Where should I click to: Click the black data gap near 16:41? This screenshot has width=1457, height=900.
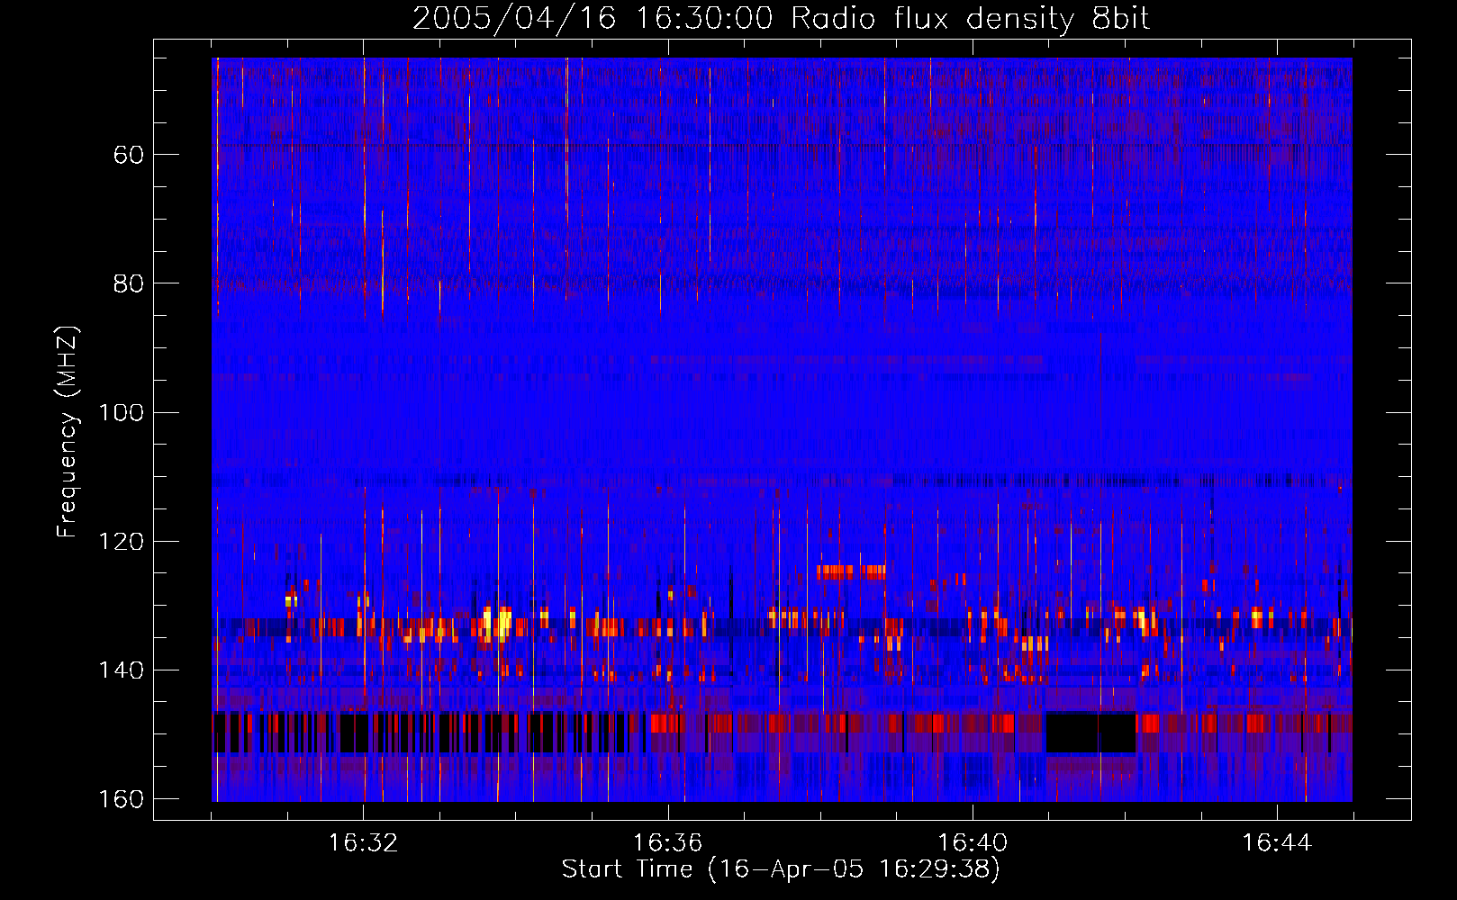[x=1090, y=732]
